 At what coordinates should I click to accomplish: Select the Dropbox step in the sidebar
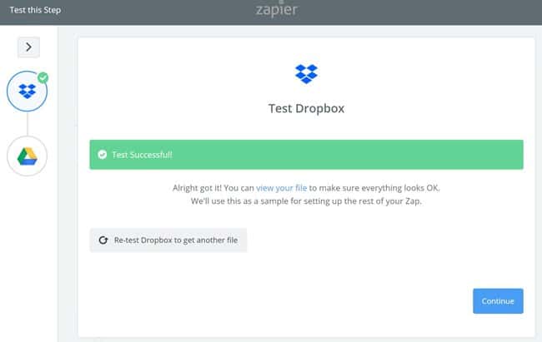click(x=28, y=92)
